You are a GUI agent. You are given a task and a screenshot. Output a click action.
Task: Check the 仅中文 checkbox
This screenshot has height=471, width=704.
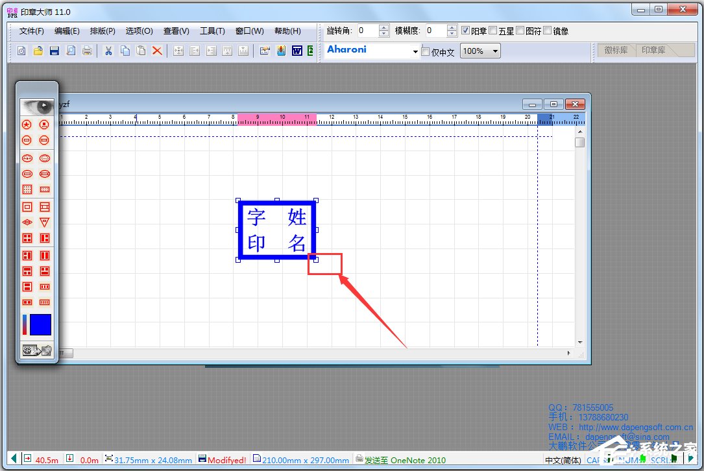click(x=426, y=52)
